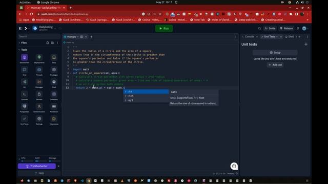Open the main.py tab dropdown arrow
The width and height of the screenshot is (328, 184).
click(x=78, y=37)
